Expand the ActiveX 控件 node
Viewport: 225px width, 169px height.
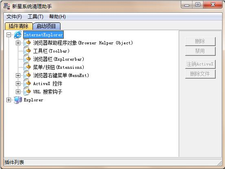point(18,83)
